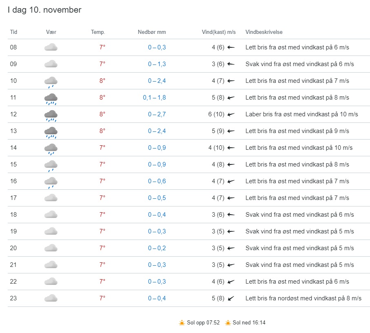The height and width of the screenshot is (333, 370).
Task: Click the wind direction arrow for hour 23
Action: click(231, 298)
